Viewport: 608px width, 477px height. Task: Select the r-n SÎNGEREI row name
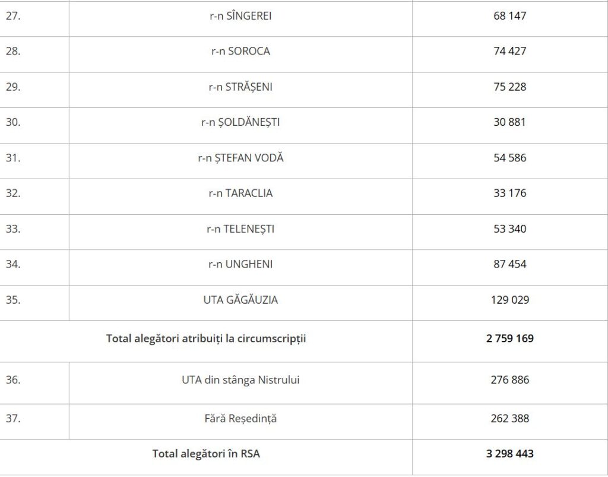coord(240,16)
